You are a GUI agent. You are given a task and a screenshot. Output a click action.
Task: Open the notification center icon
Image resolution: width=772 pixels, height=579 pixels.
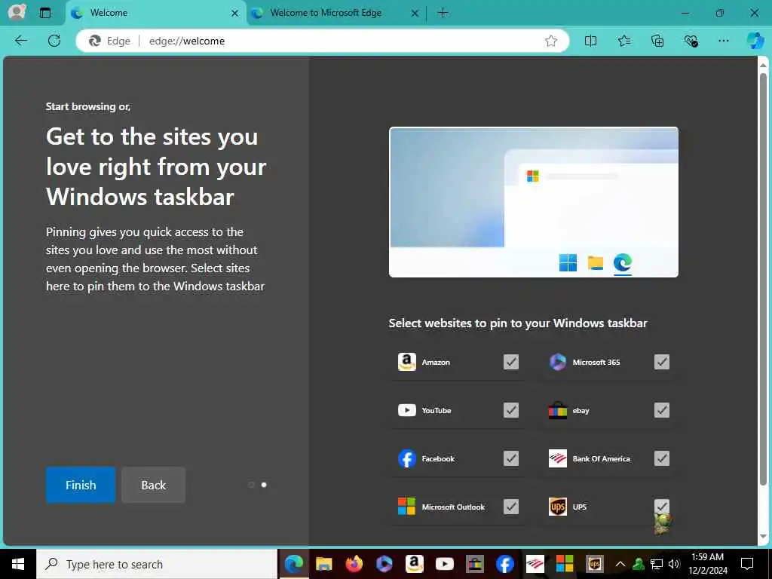point(747,564)
